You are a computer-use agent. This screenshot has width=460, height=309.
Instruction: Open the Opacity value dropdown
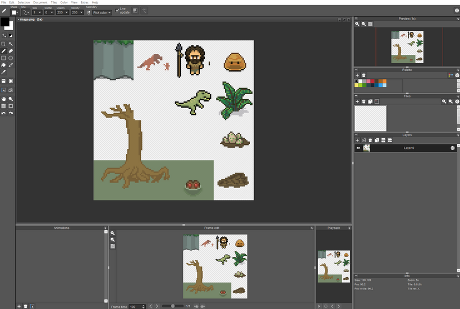(62, 12)
